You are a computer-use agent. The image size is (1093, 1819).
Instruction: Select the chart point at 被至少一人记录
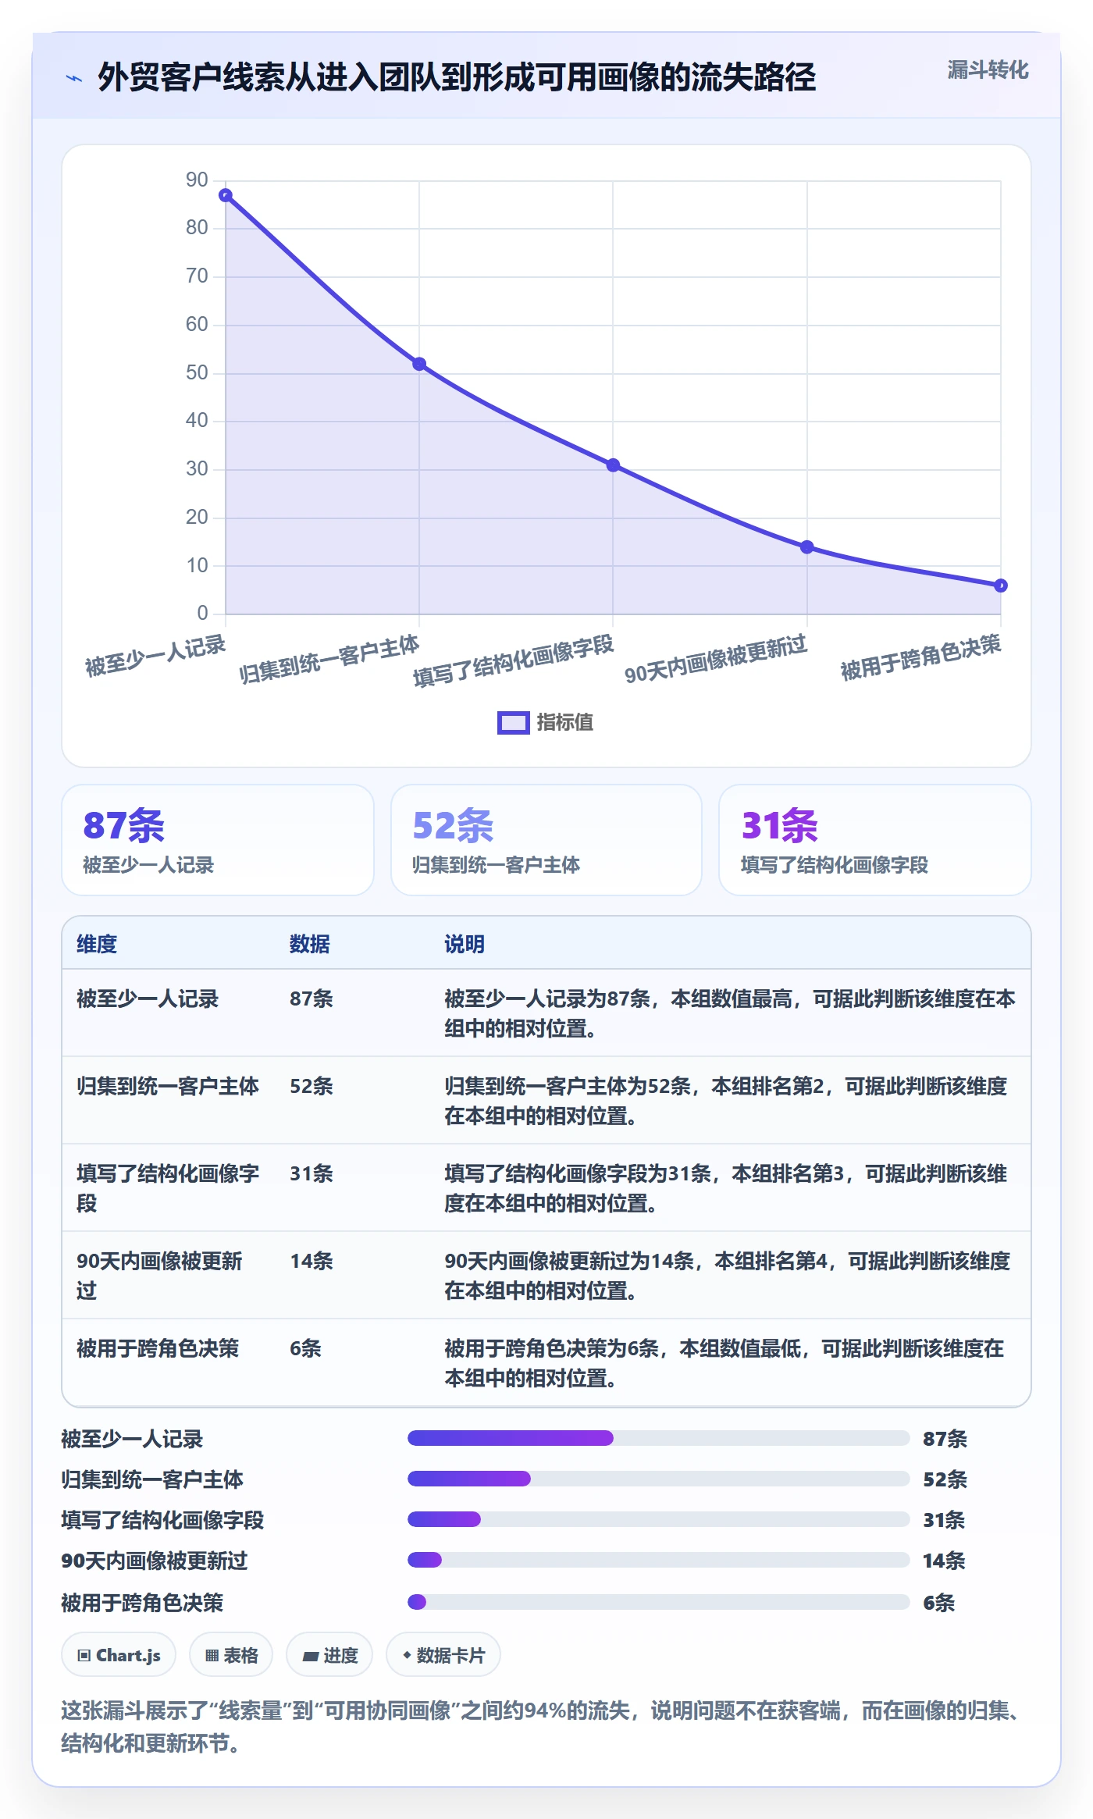coord(226,195)
